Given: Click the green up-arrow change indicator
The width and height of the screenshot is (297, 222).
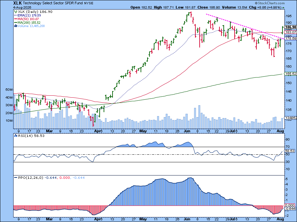Looking at the screenshot, I should click(283, 8).
